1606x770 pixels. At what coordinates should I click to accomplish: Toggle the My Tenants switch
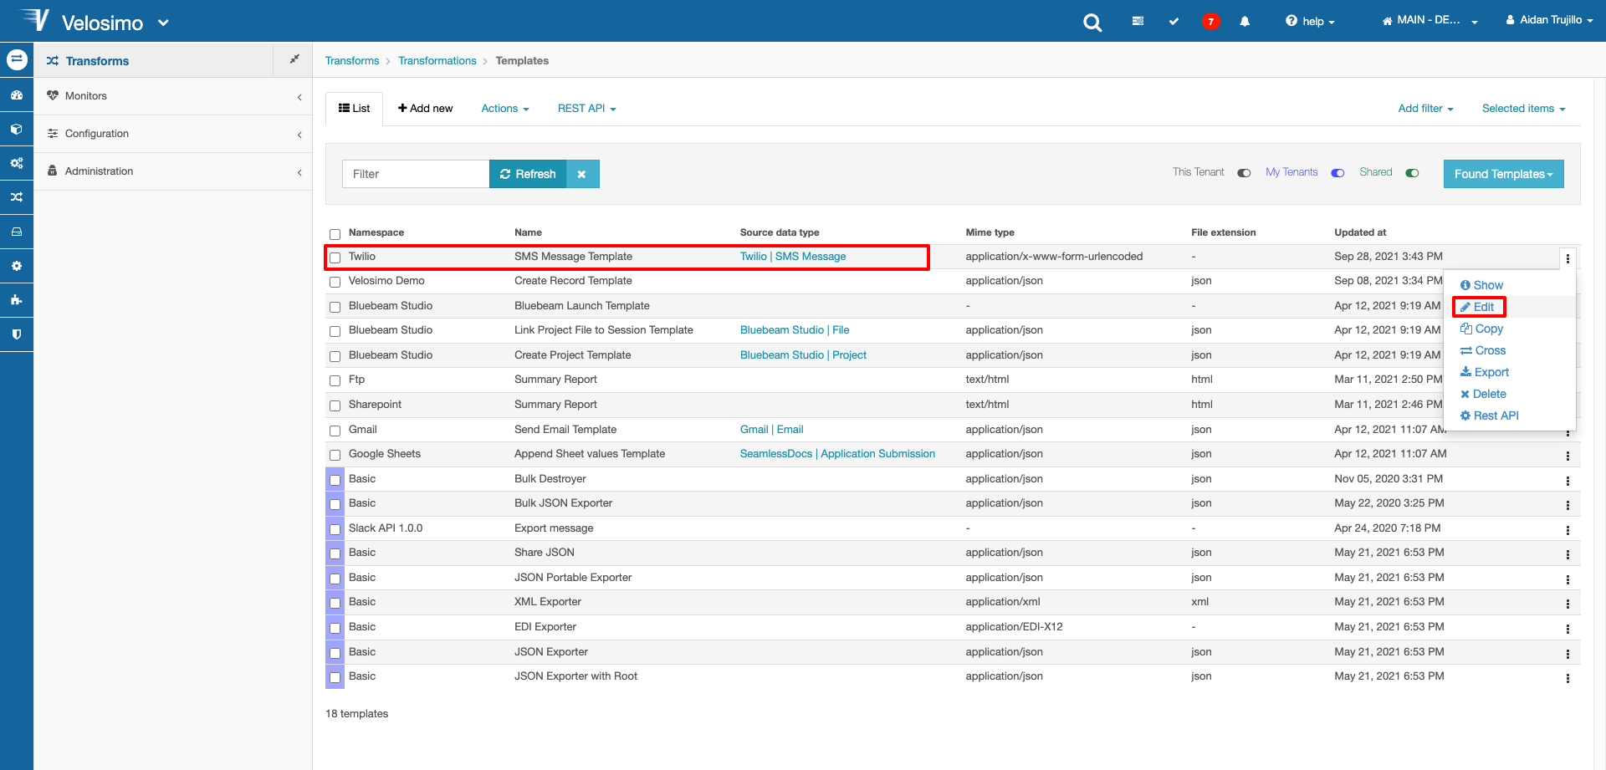click(1337, 173)
